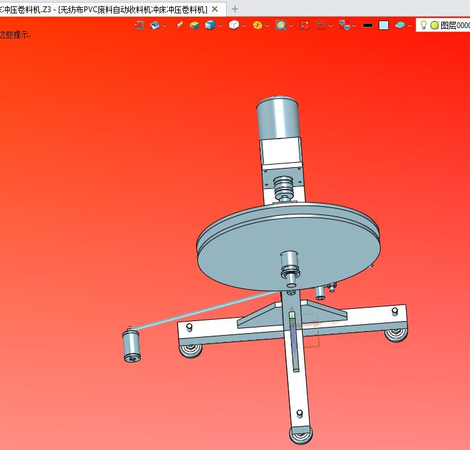Add a new tab with plus button
Screen dimensions: 470x450
pos(235,10)
